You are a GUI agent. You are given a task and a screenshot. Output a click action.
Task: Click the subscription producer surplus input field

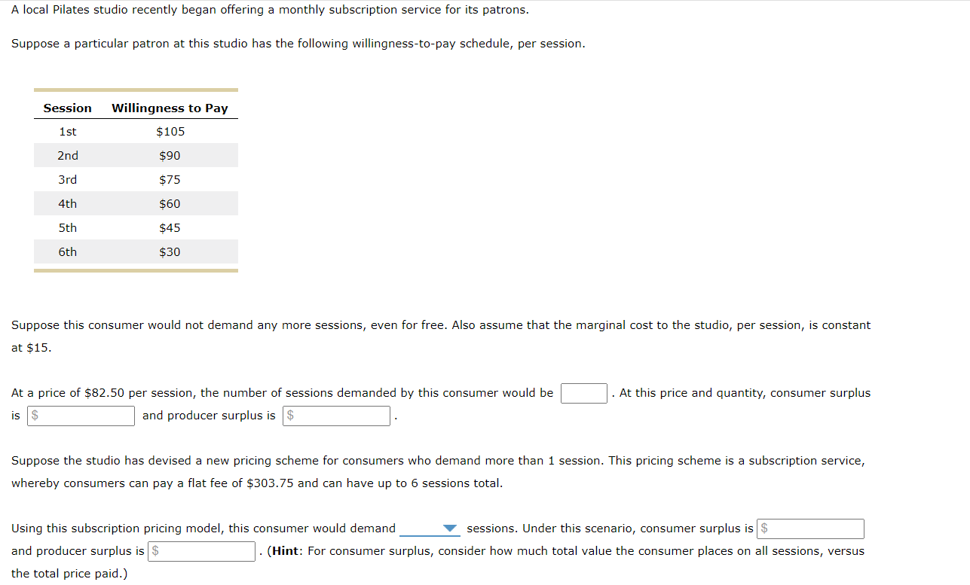click(202, 551)
